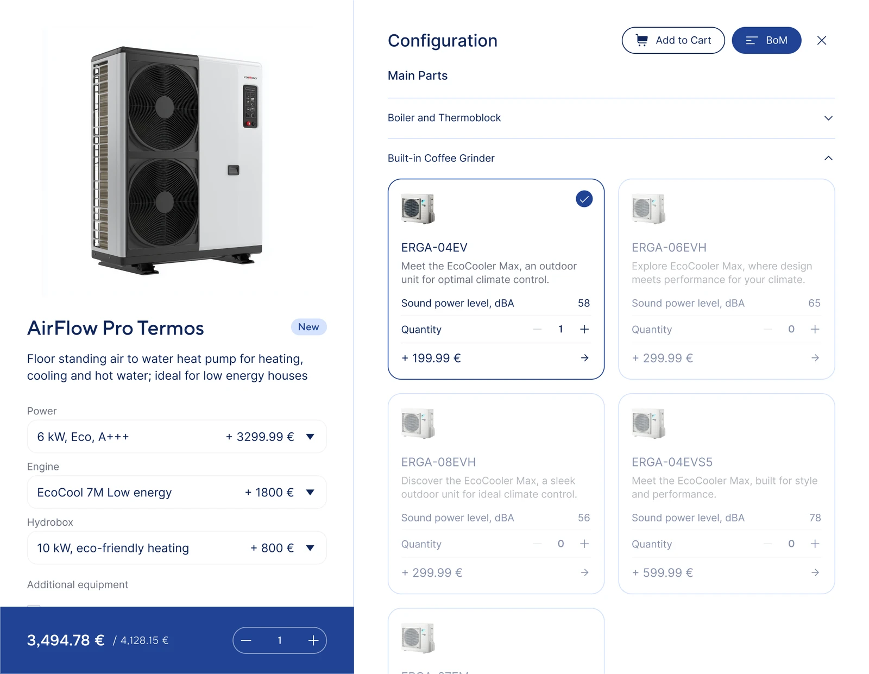Click the arrow icon on ERGA-06EVH card
The height and width of the screenshot is (674, 869).
click(x=815, y=358)
